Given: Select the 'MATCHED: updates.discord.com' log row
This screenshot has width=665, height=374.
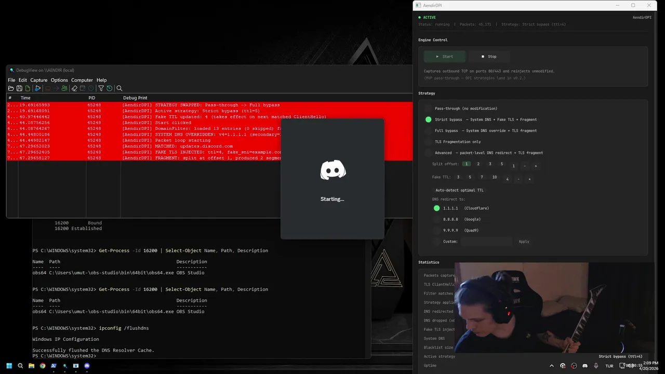Looking at the screenshot, I should tap(210, 146).
